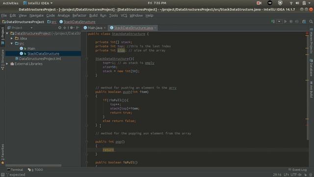This screenshot has width=314, height=177.
Task: Toggle the 1: Project tool window
Action: point(2,36)
